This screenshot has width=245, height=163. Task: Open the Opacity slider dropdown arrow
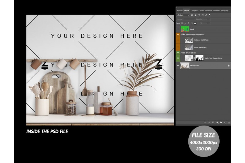(x=209, y=19)
